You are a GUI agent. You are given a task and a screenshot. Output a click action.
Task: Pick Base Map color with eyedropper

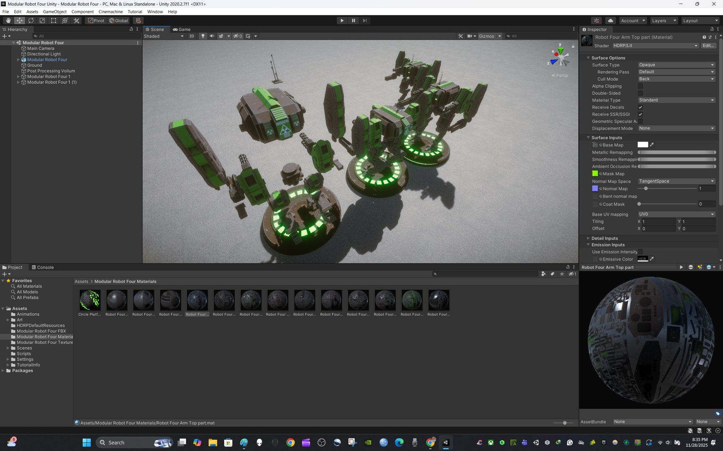pyautogui.click(x=652, y=144)
